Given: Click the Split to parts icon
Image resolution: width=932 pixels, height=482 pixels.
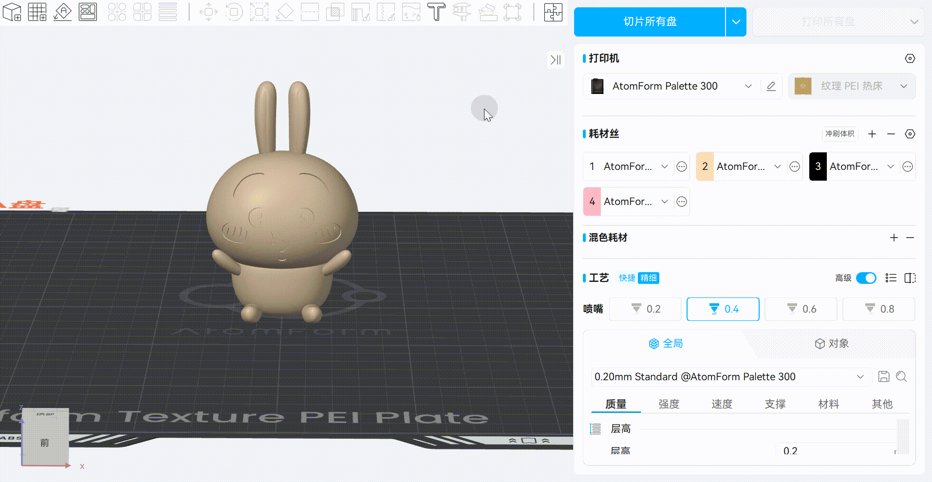Looking at the screenshot, I should (142, 12).
